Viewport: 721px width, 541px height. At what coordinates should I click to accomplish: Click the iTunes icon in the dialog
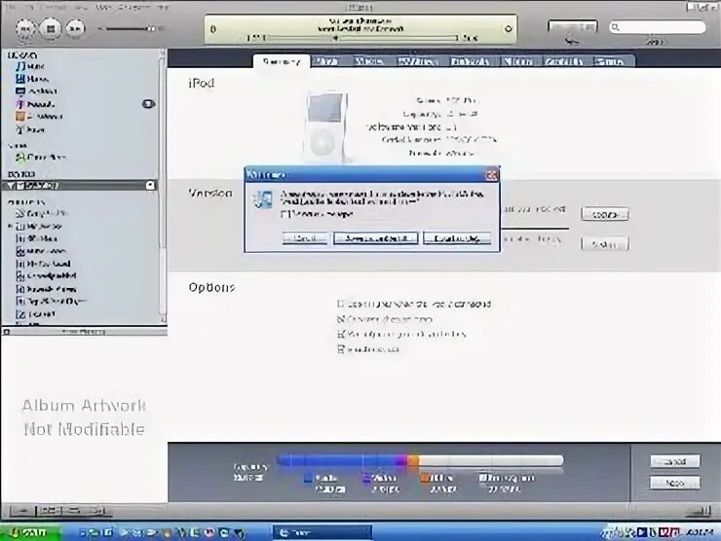click(x=263, y=199)
